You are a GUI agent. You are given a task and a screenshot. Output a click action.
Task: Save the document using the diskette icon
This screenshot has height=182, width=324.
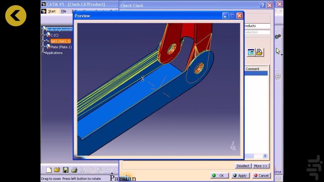[66, 170]
